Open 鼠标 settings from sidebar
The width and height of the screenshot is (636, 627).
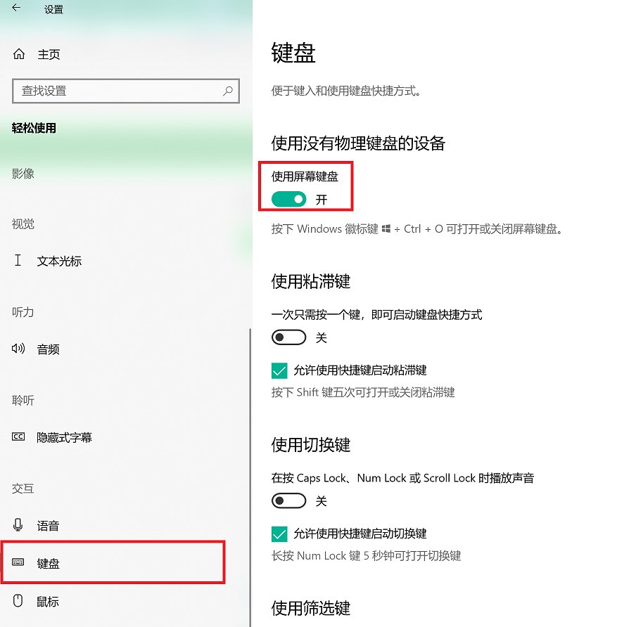point(47,601)
